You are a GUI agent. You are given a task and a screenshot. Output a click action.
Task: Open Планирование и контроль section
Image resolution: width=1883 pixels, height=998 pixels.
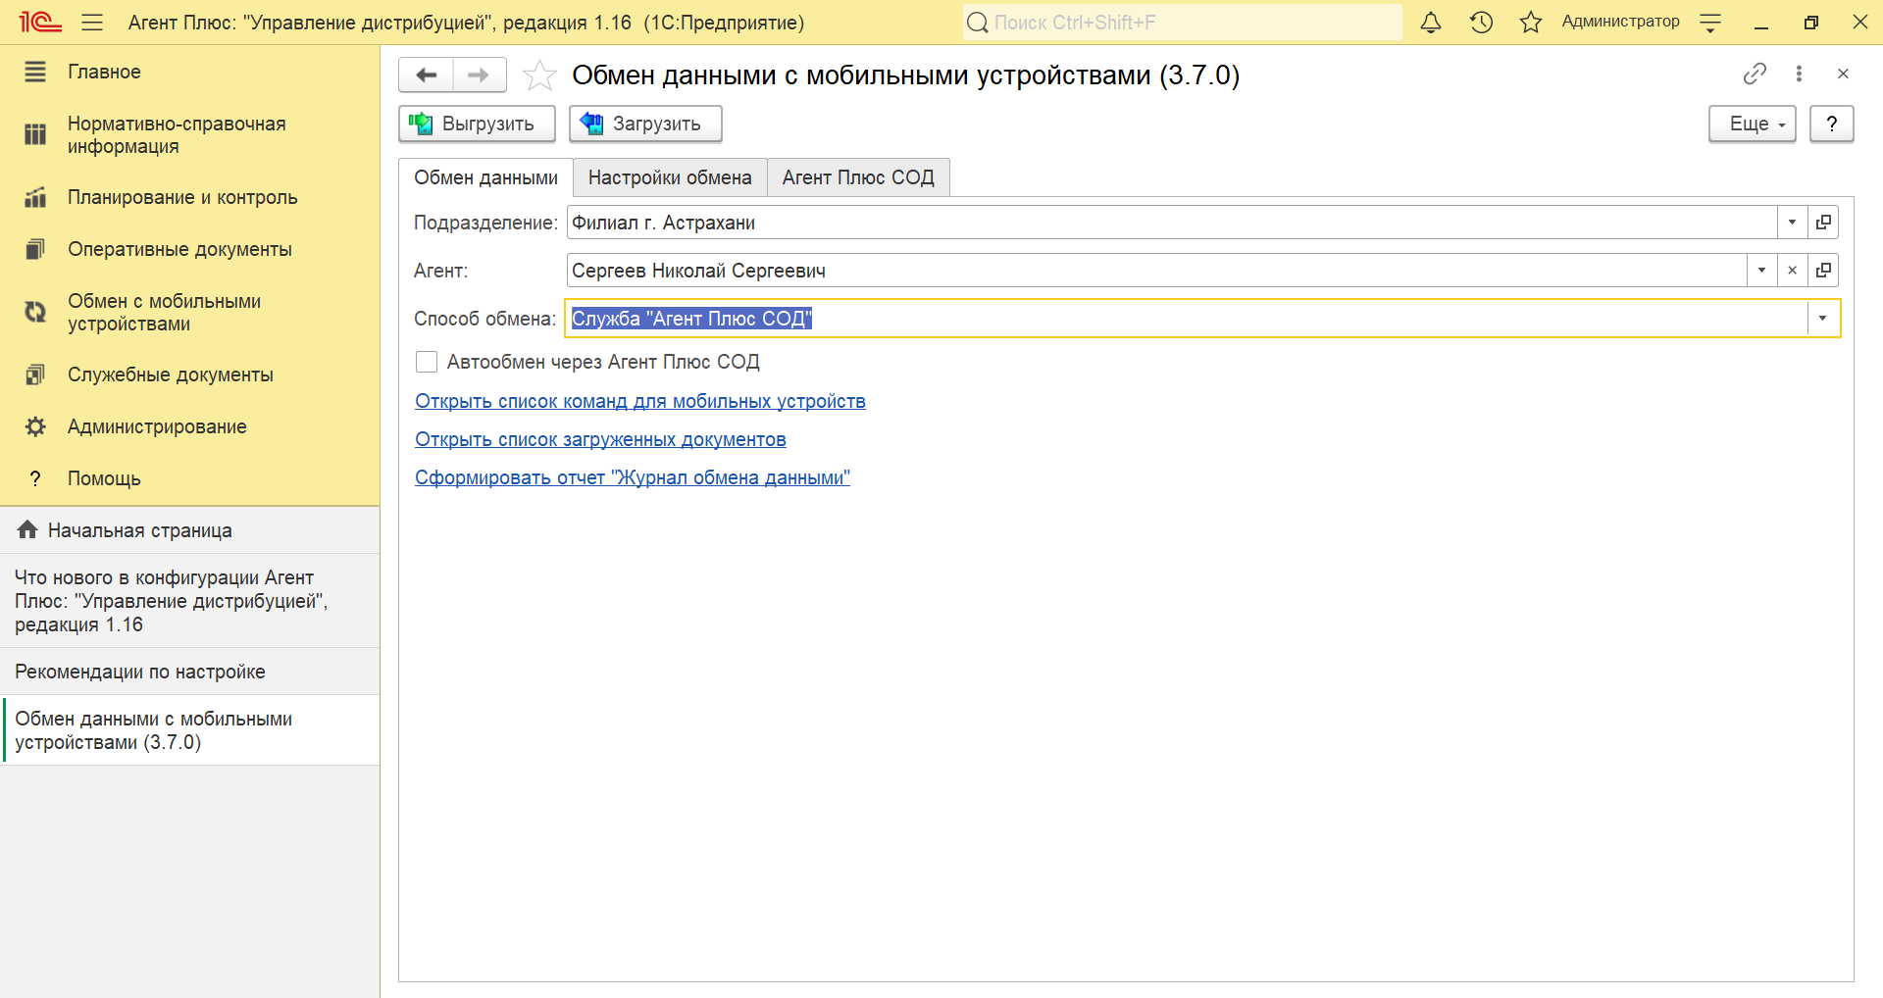pos(189,197)
